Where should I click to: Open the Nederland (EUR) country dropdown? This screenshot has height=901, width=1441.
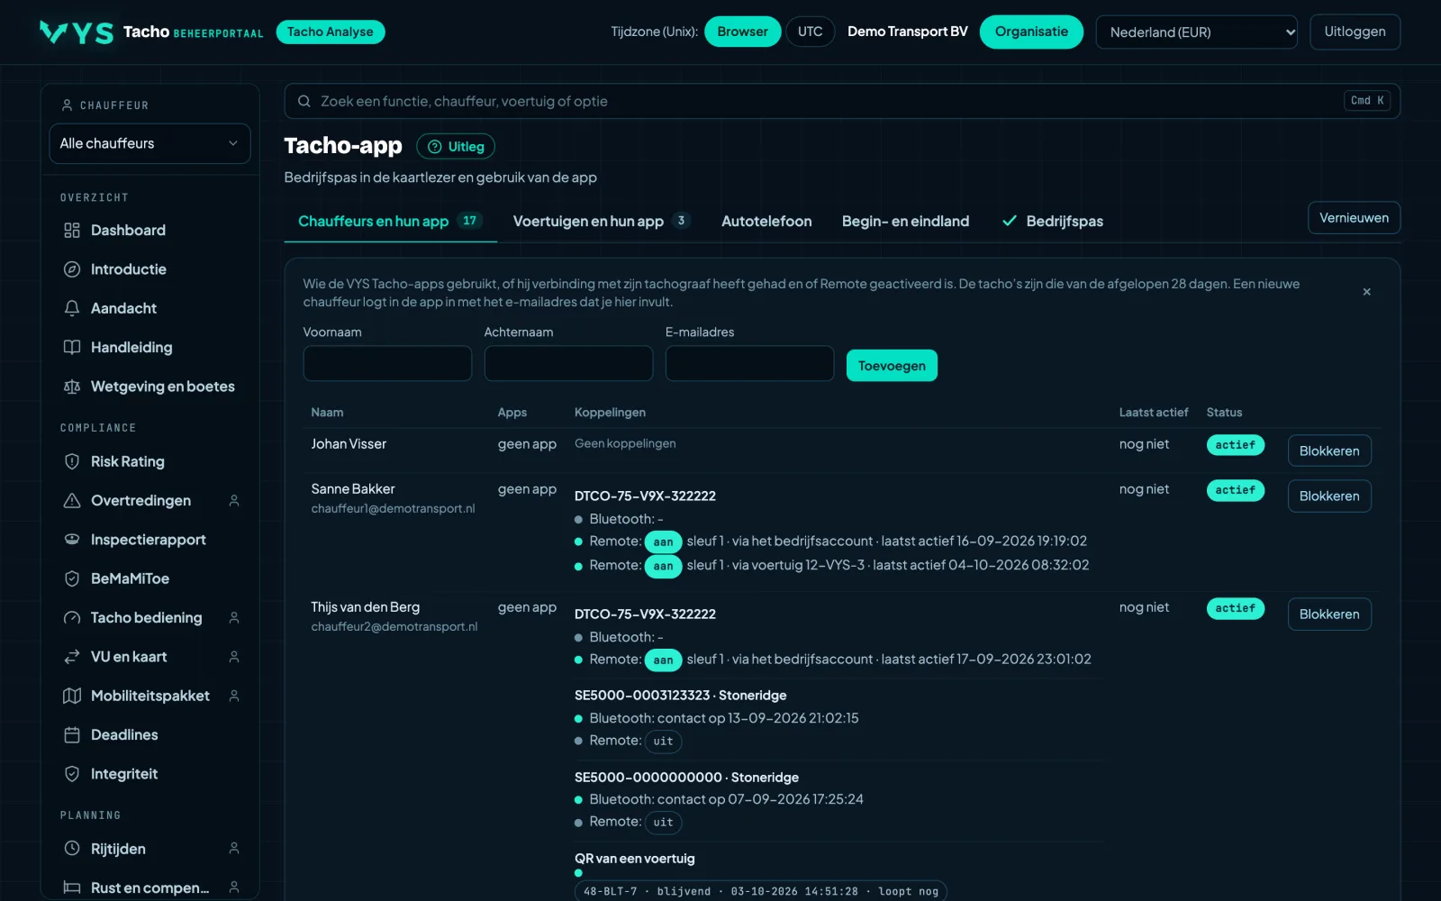click(x=1196, y=32)
